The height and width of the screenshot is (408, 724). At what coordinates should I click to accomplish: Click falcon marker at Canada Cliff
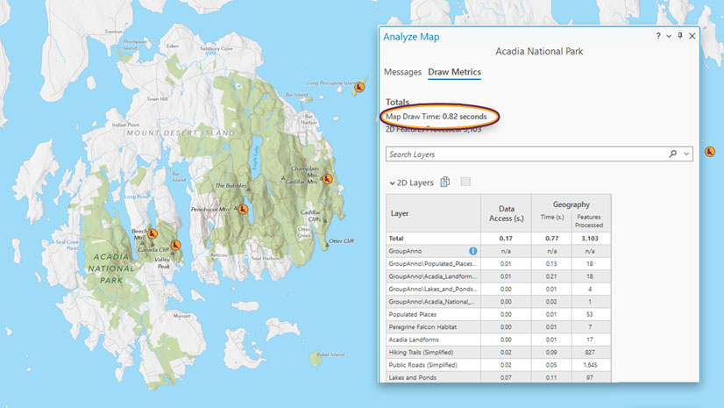pos(175,245)
